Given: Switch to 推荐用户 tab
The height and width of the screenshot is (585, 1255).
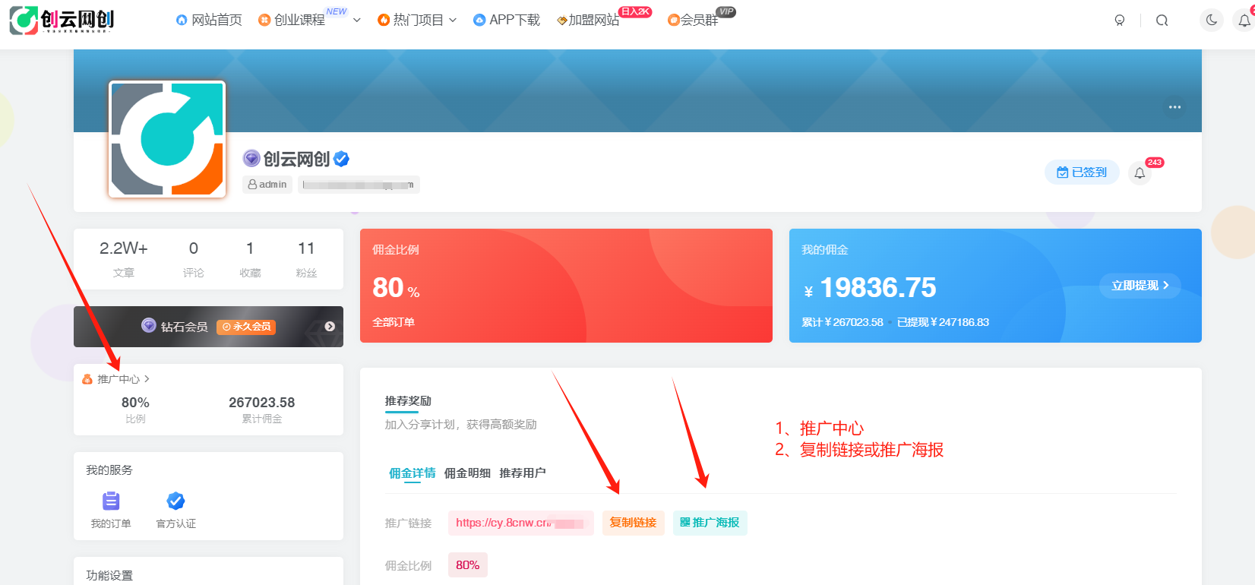Looking at the screenshot, I should pos(523,473).
